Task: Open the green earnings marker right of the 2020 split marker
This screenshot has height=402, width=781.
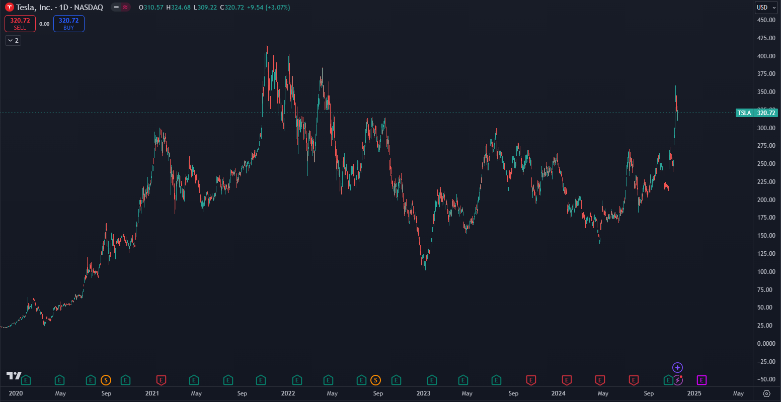Action: (x=125, y=380)
